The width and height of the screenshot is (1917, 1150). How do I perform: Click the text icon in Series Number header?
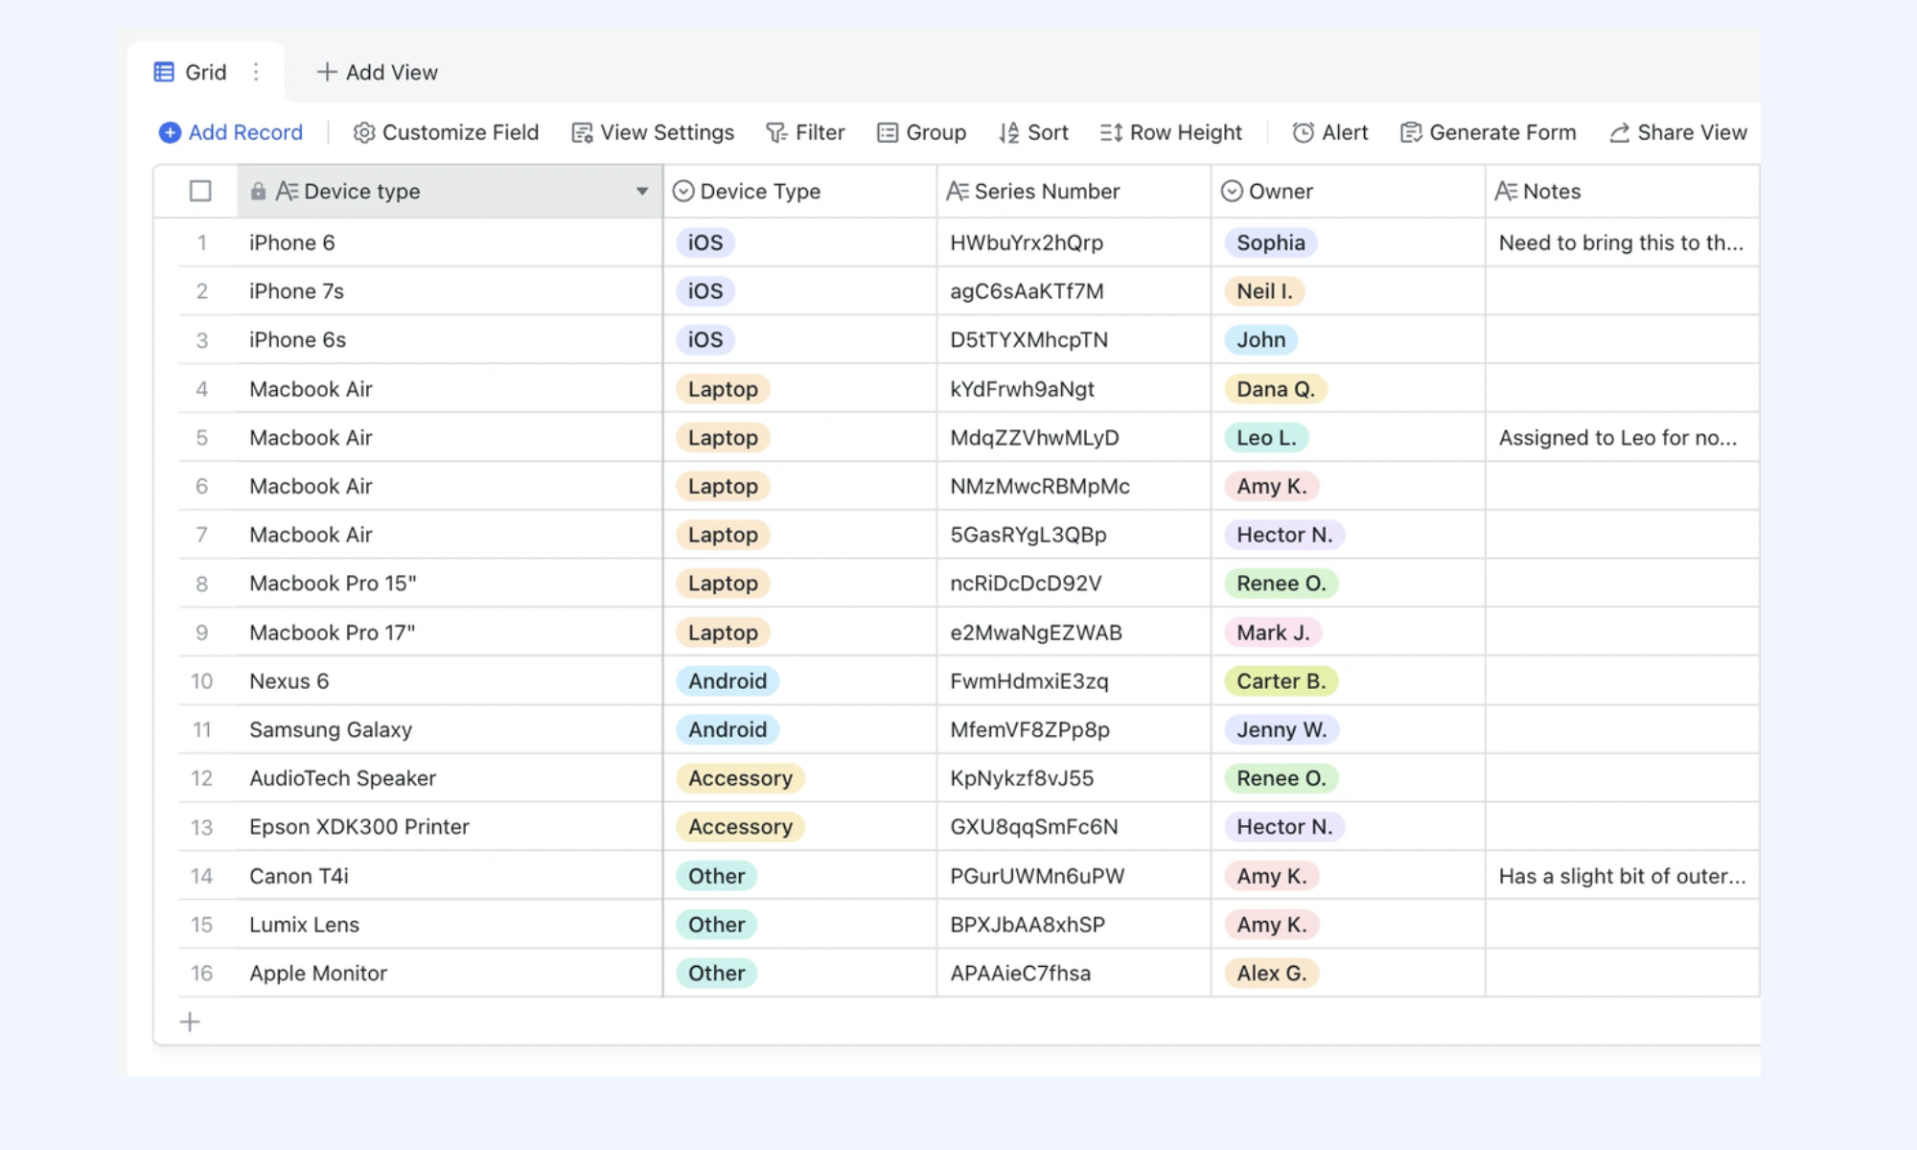(x=958, y=192)
